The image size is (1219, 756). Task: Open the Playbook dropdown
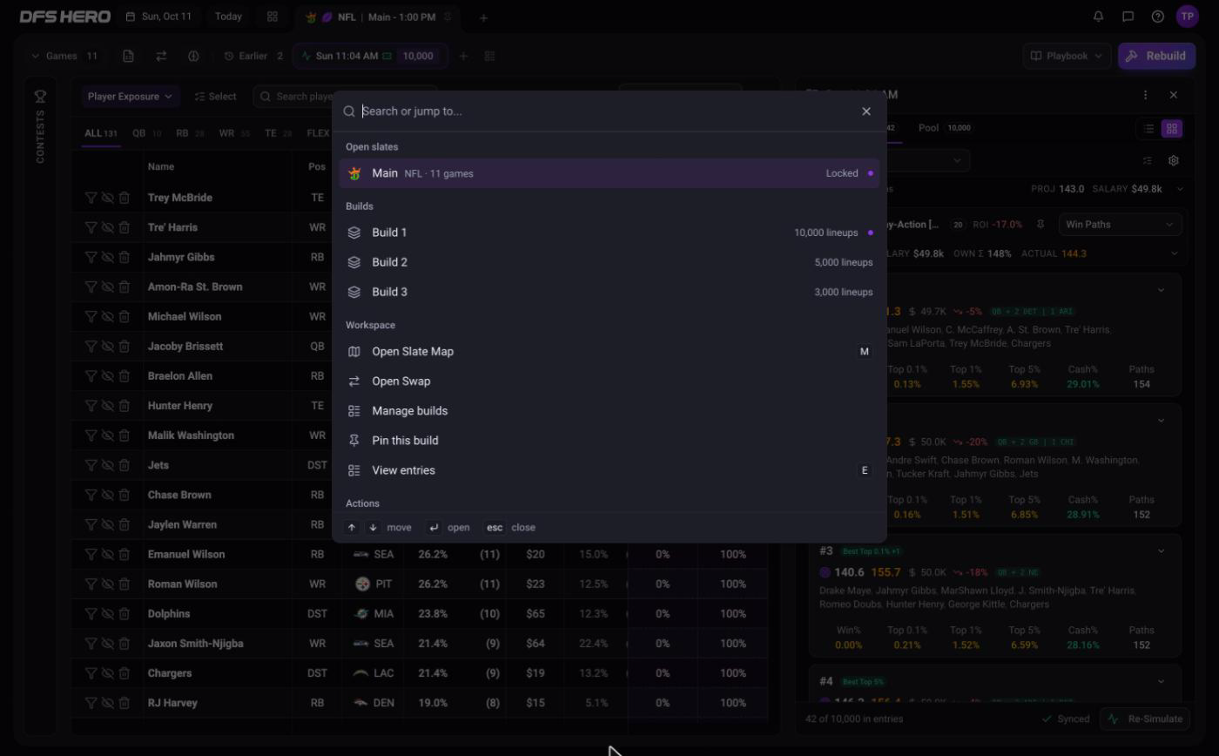(x=1067, y=56)
